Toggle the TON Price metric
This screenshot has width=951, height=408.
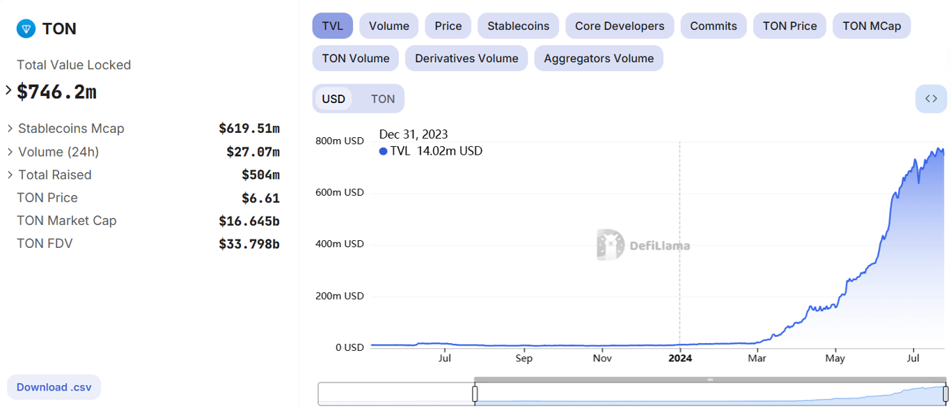tap(790, 26)
